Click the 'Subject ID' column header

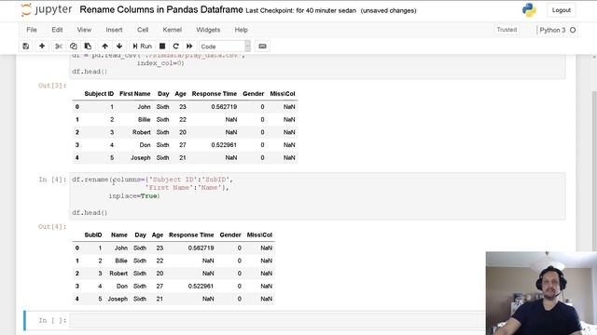pyautogui.click(x=99, y=94)
